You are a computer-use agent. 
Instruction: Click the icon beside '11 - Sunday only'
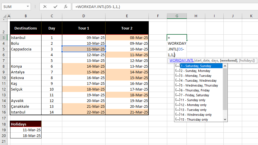[x=178, y=100]
